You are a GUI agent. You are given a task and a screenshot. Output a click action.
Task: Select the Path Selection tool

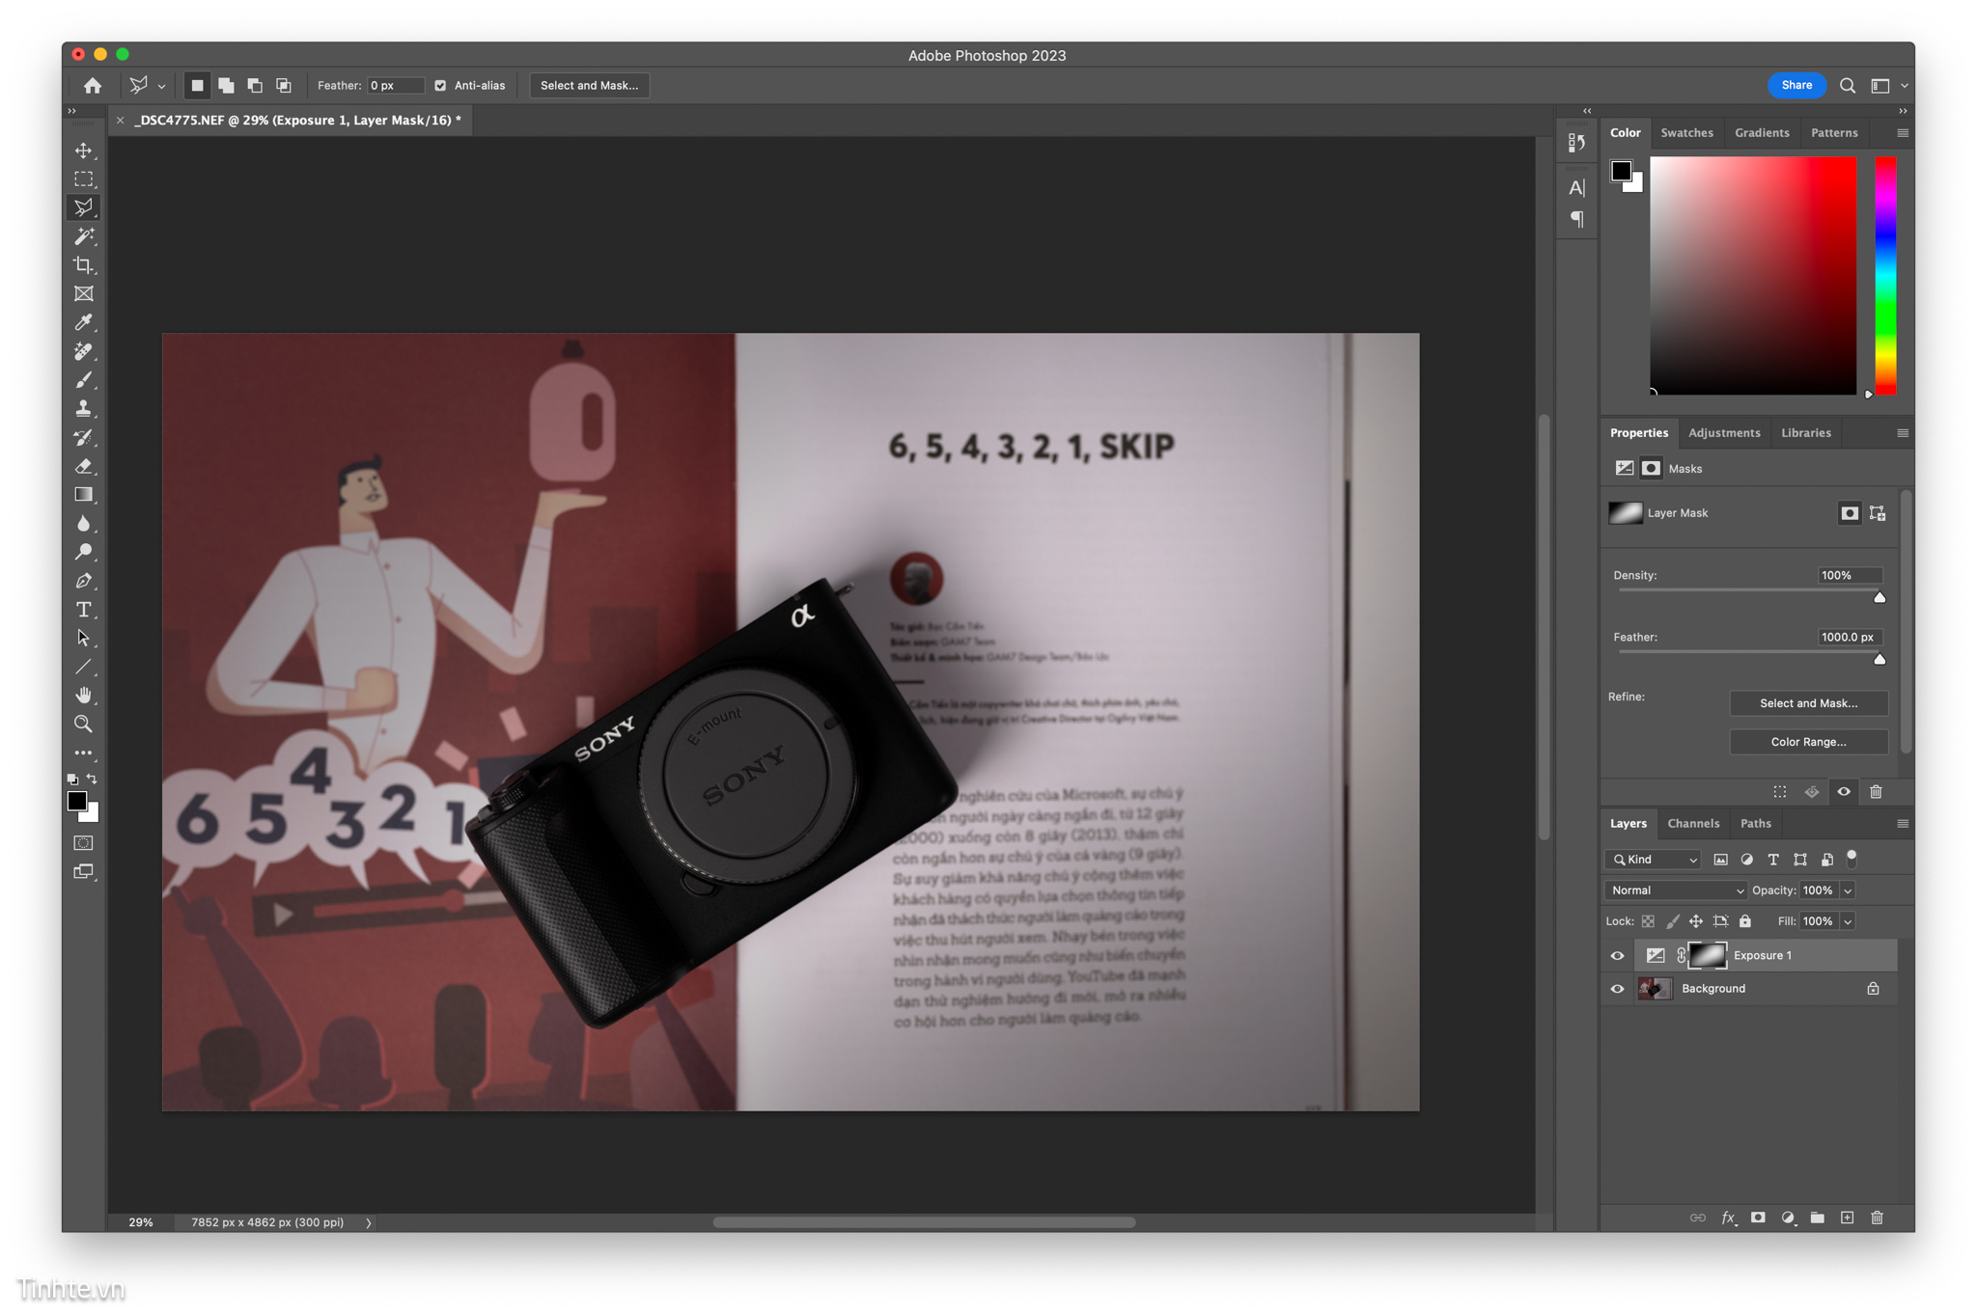pyautogui.click(x=84, y=638)
